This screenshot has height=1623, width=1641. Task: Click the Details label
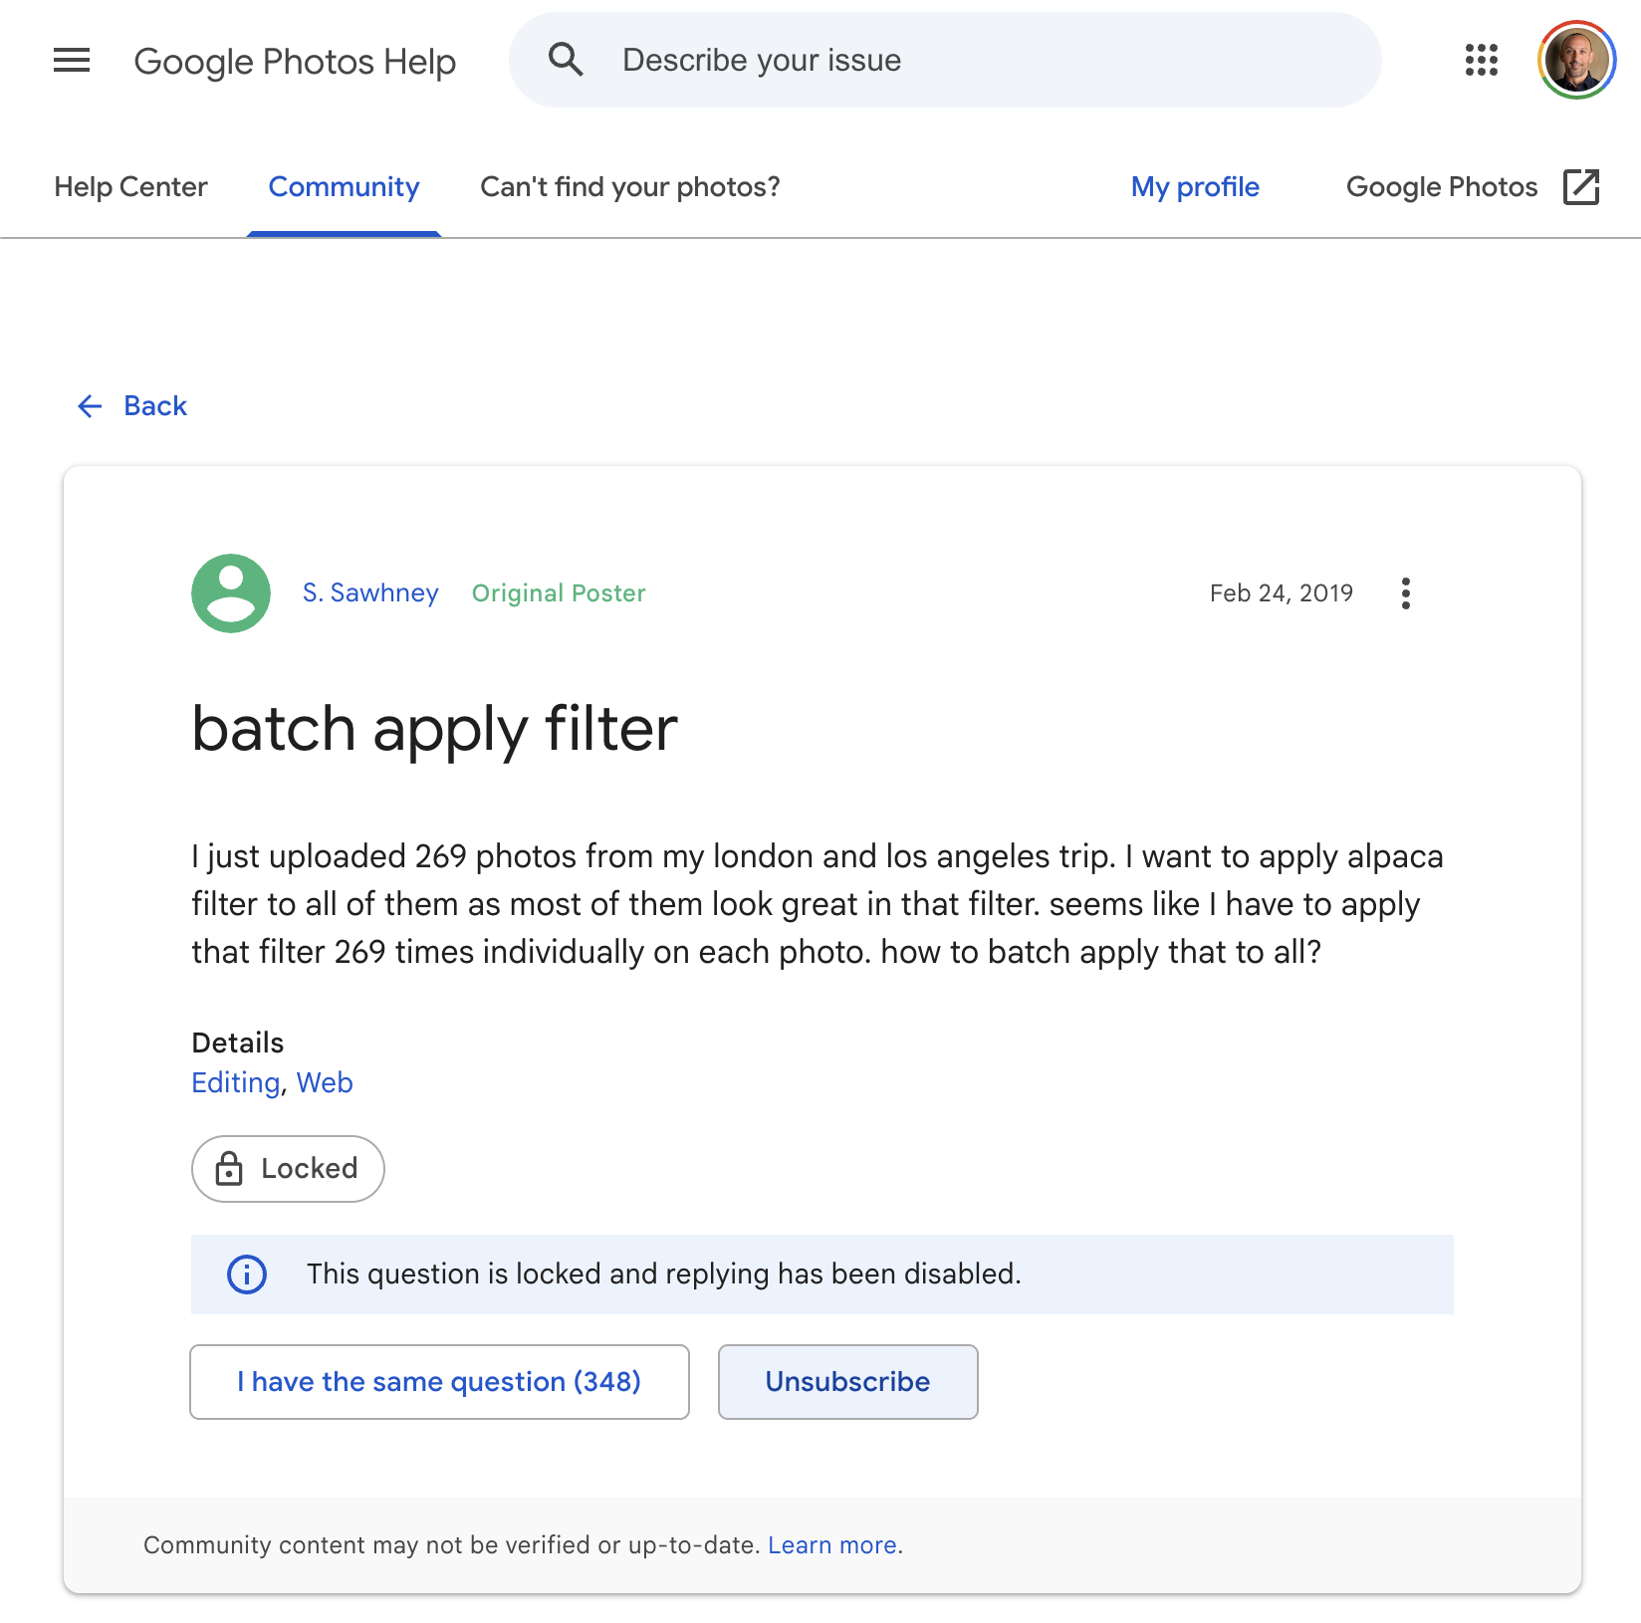coord(238,1043)
